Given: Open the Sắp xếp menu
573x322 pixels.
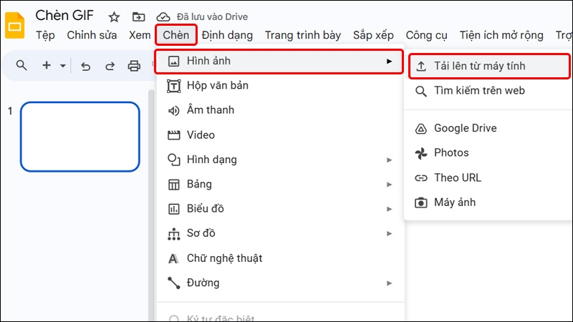Looking at the screenshot, I should click(373, 35).
